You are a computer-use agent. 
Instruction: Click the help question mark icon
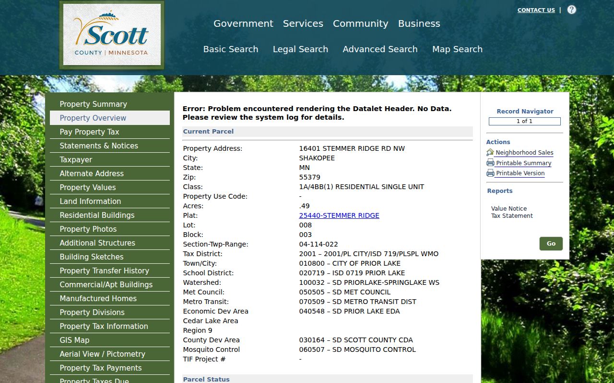point(572,10)
